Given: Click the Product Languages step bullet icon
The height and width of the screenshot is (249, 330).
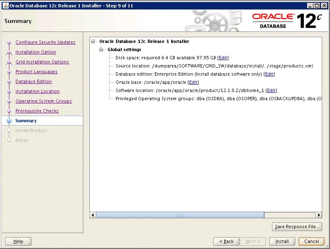Looking at the screenshot, I should click(x=9, y=72).
